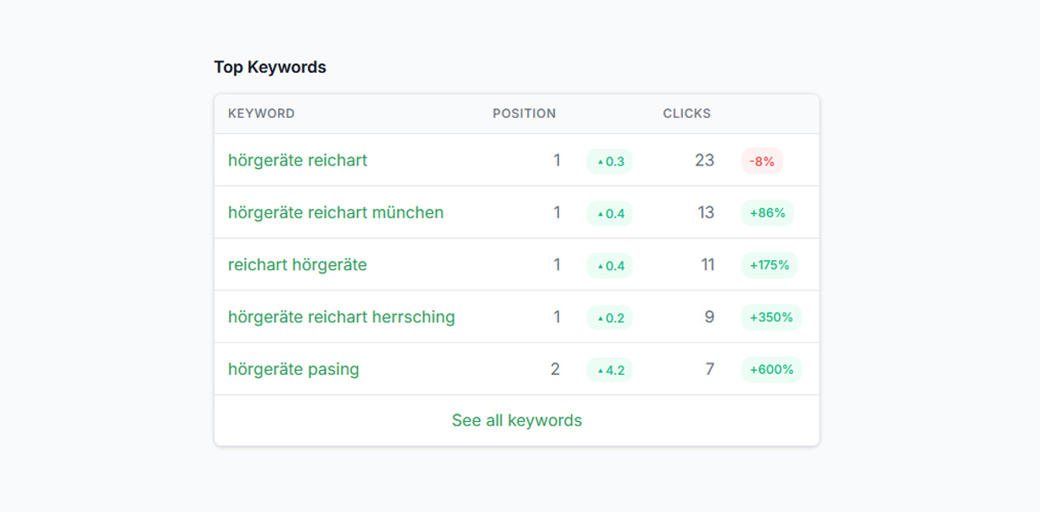The width and height of the screenshot is (1040, 512).
Task: Click the Top Keywords heading
Action: tap(270, 67)
